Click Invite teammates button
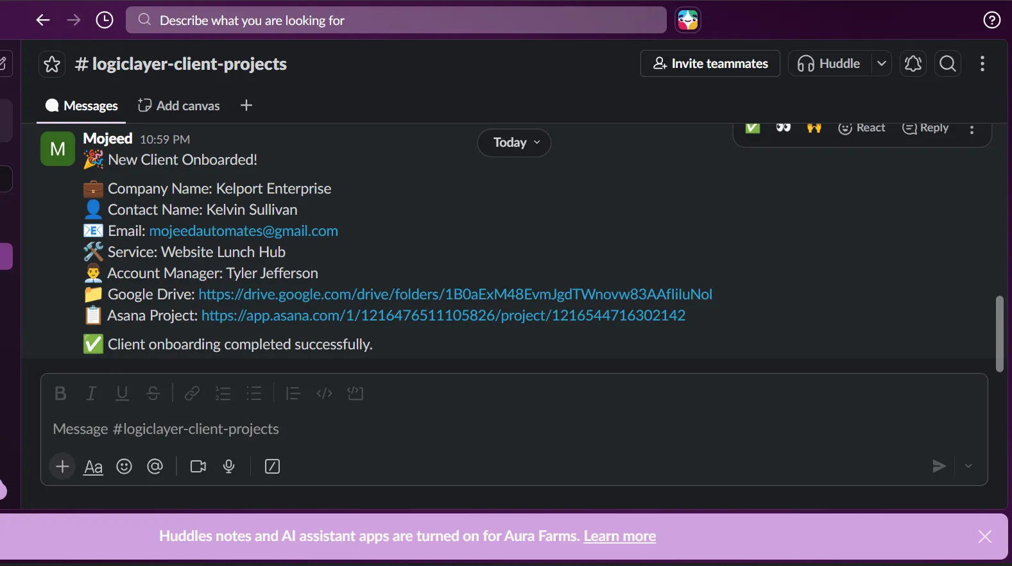Image resolution: width=1012 pixels, height=566 pixels. coord(710,63)
